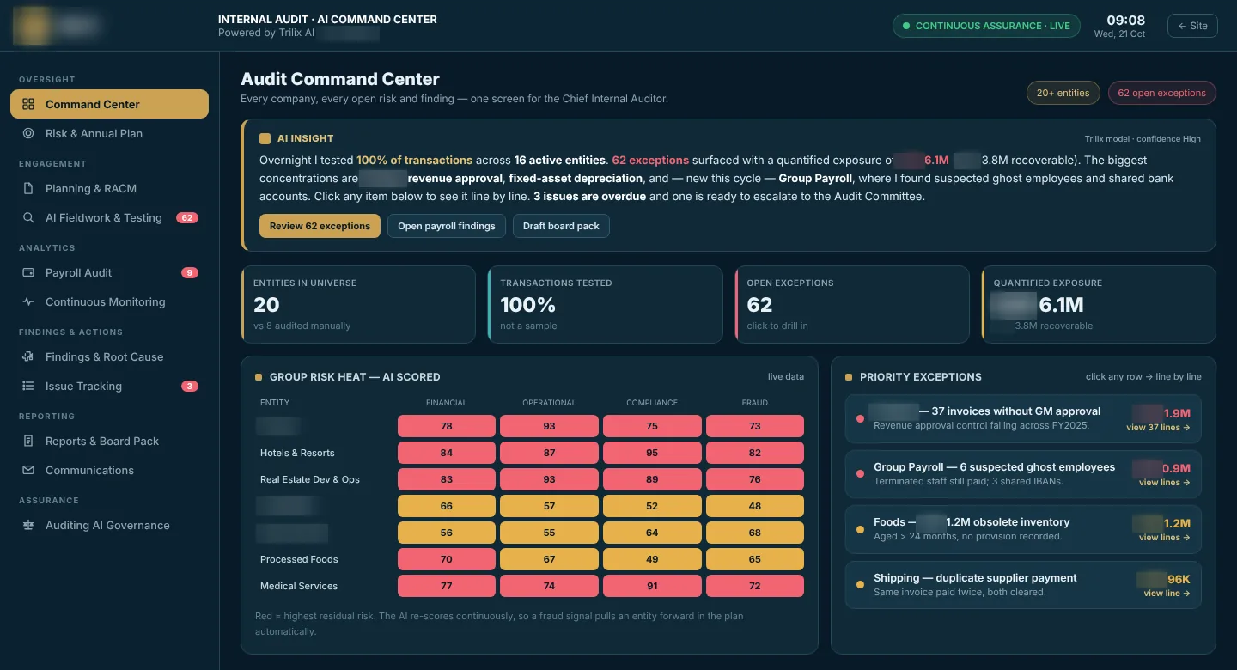The image size is (1237, 670).
Task: Click the 62 badge on AI Fieldwork
Action: coord(187,217)
